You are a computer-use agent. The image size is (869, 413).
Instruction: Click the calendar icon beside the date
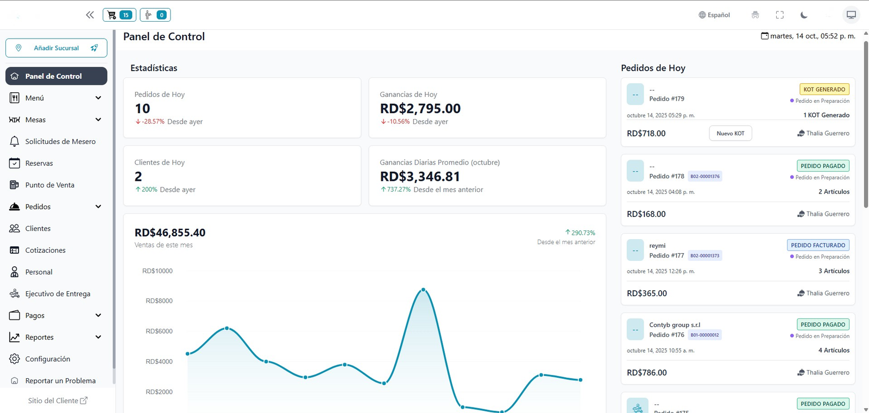(765, 36)
